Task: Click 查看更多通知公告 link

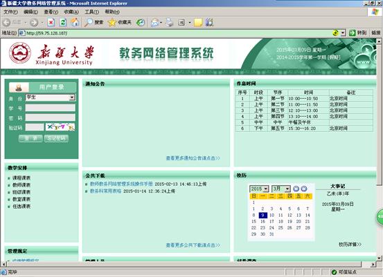Action: tap(193, 158)
